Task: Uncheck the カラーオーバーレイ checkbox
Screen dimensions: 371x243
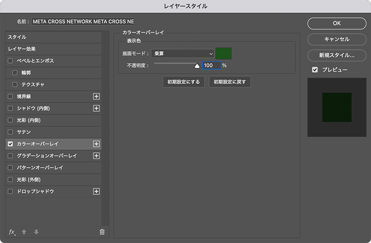Action: [x=11, y=144]
